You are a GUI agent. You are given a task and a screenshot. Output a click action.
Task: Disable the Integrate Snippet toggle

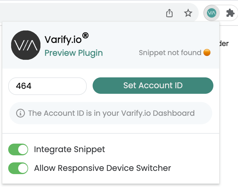[x=18, y=149]
